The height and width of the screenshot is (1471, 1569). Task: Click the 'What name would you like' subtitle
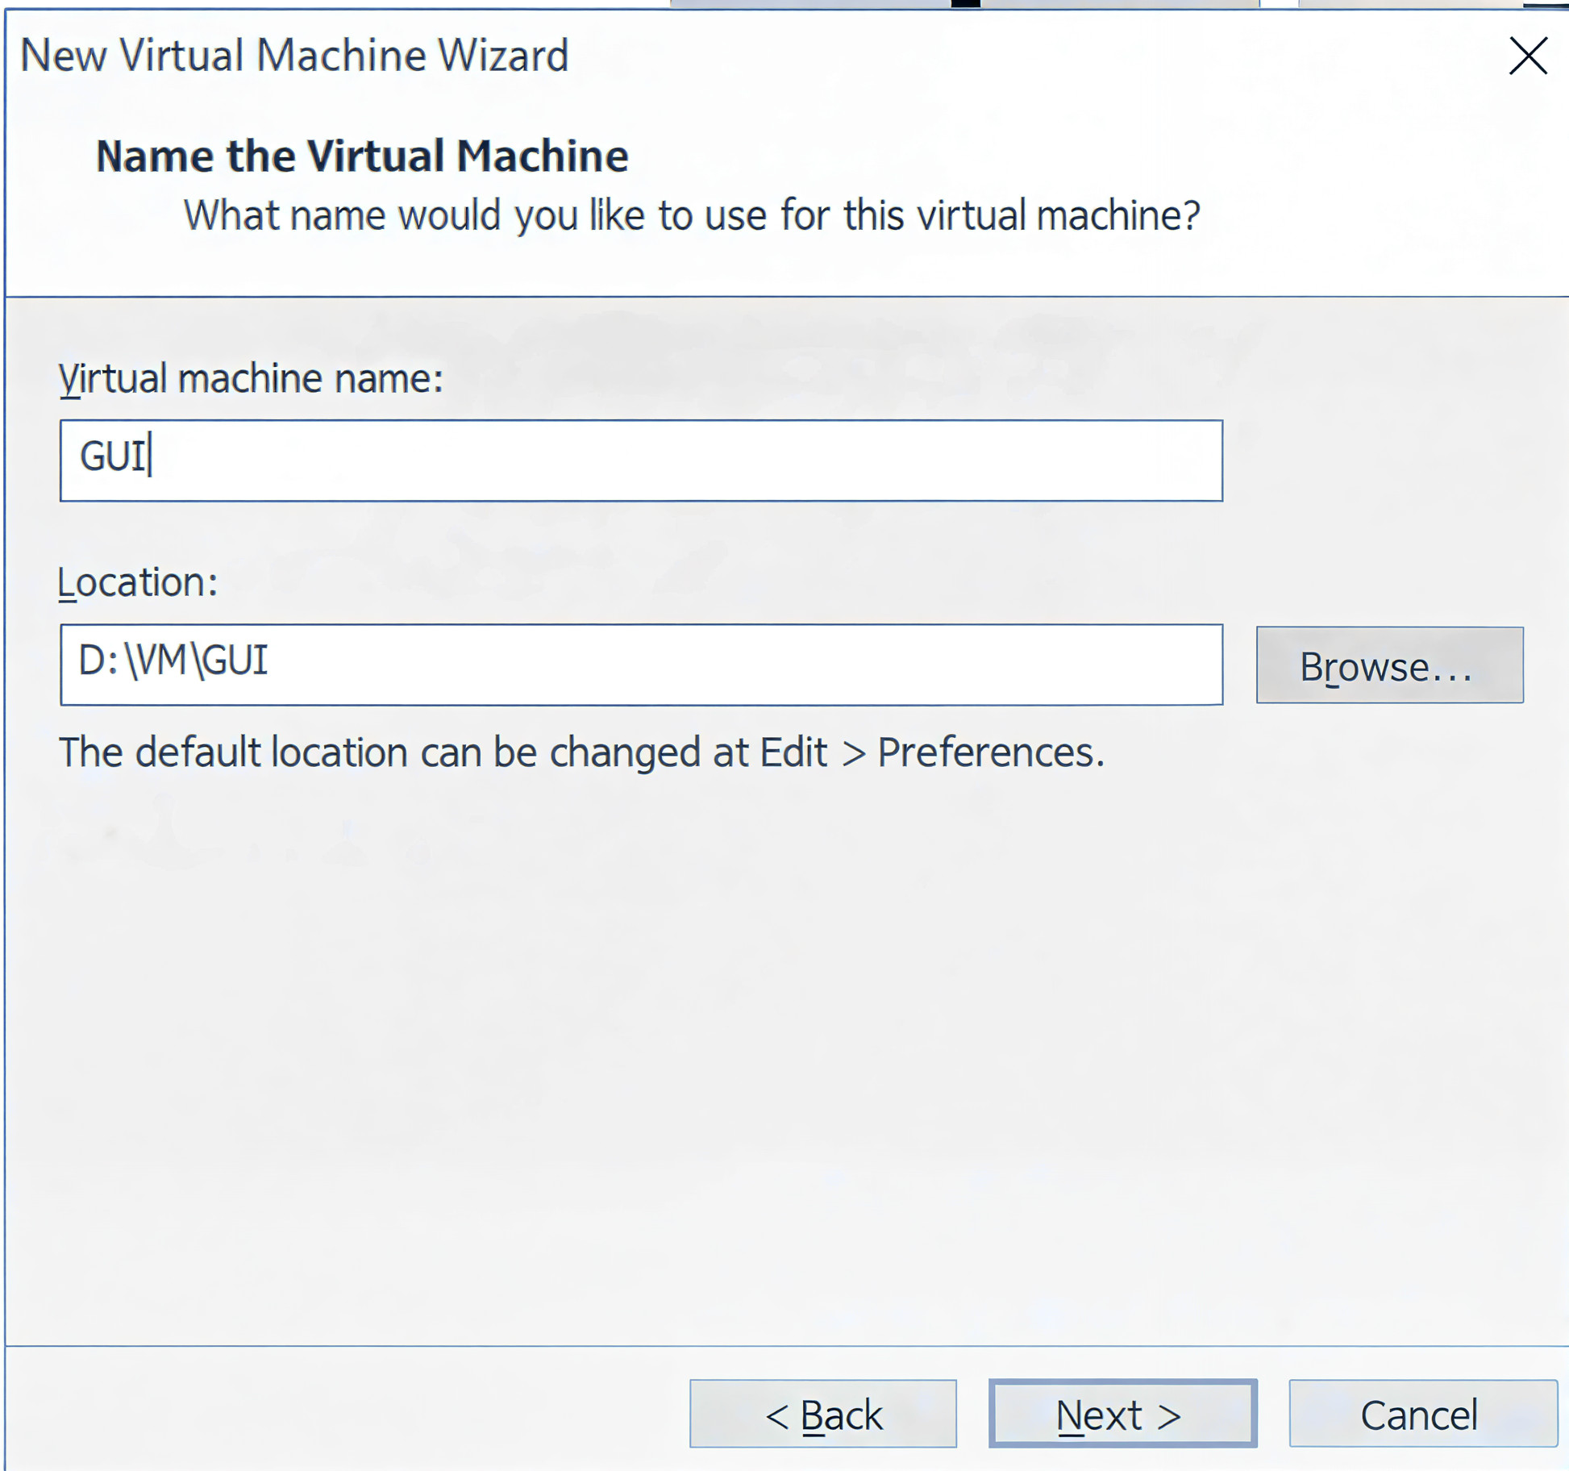pyautogui.click(x=691, y=216)
